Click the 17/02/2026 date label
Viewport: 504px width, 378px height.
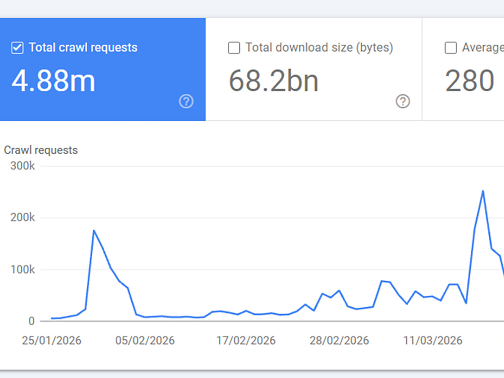coord(246,340)
